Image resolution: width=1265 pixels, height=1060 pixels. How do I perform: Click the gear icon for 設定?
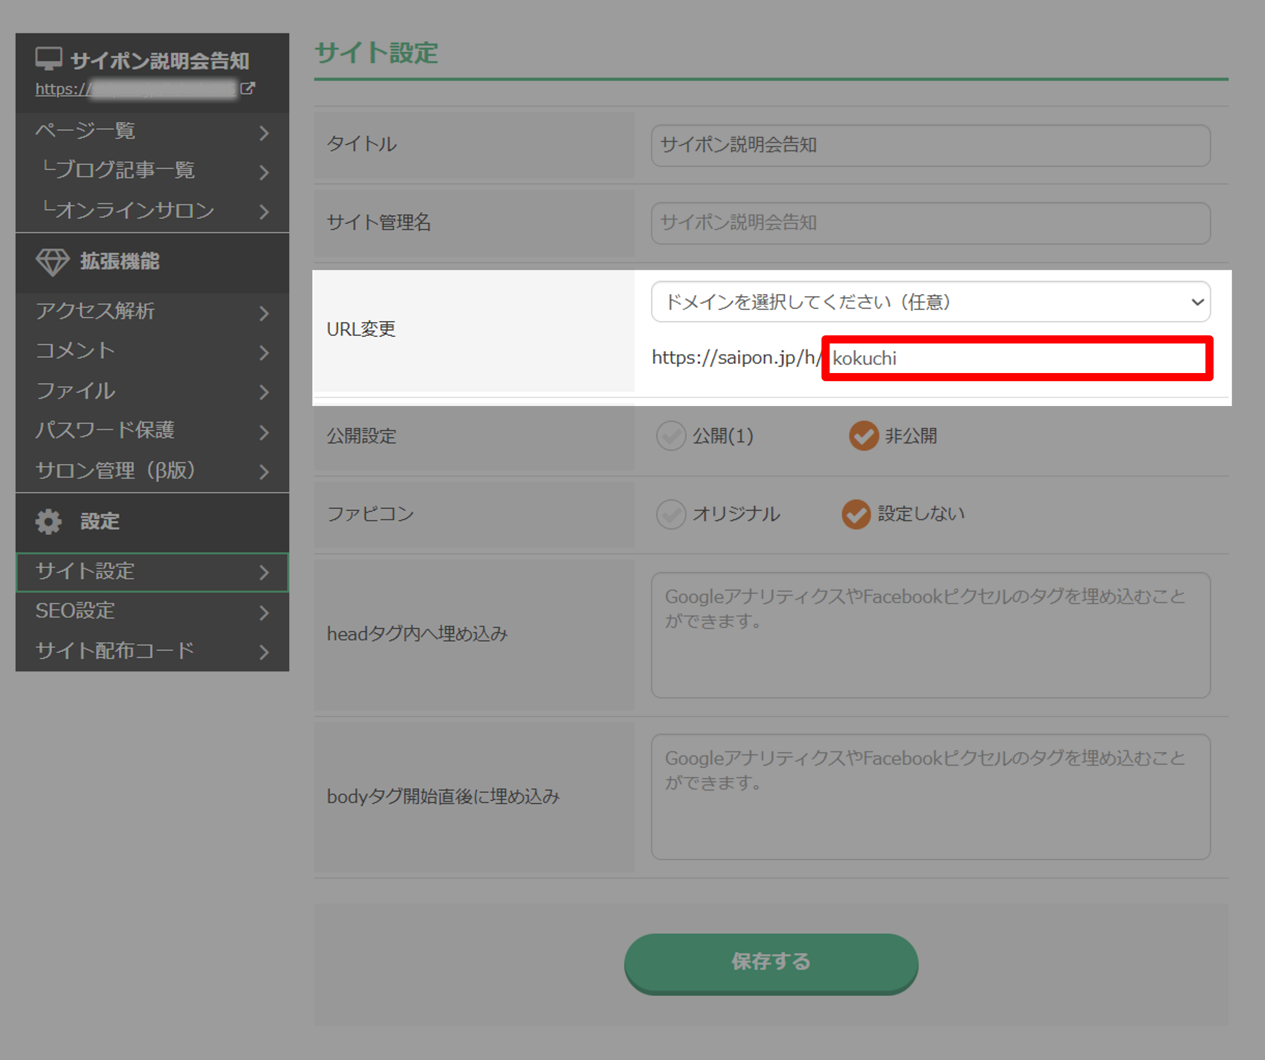[49, 522]
